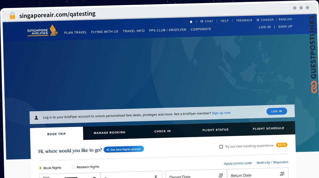
Task: Click the browser padlock security icon
Action: coord(12,16)
